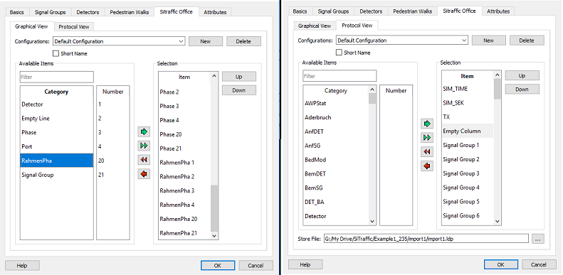563x275 pixels.
Task: Click the Down button in the right dialog
Action: coord(522,90)
